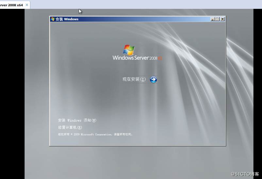Open 修复计算机(R) repair computer link
The height and width of the screenshot is (179, 262).
pos(70,127)
